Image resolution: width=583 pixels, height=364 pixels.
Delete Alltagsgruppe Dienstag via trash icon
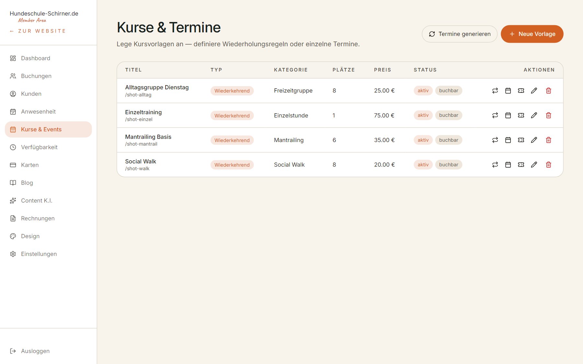548,91
